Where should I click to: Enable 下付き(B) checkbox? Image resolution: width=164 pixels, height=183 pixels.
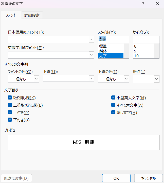tap(10, 120)
